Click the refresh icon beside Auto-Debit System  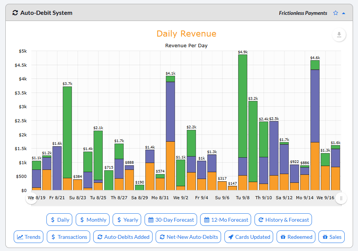pyautogui.click(x=15, y=13)
